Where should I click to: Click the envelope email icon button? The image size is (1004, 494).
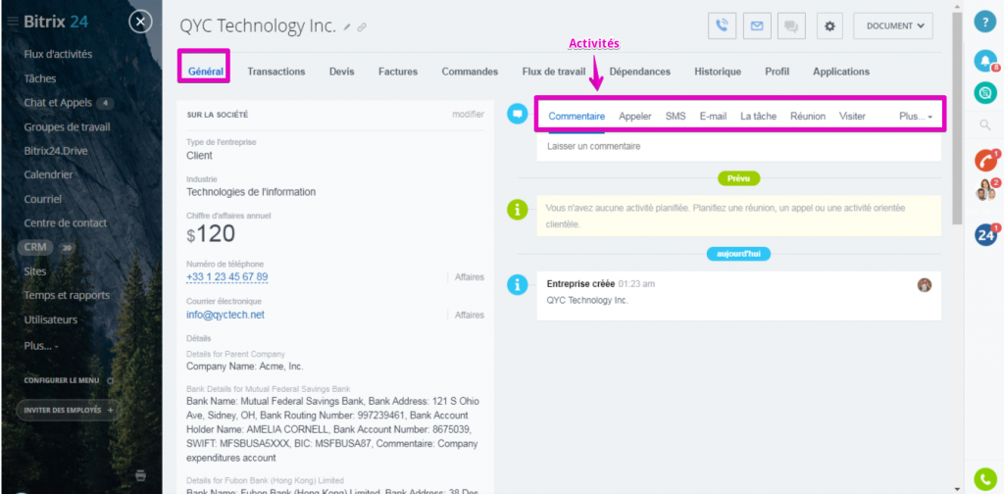tap(757, 26)
